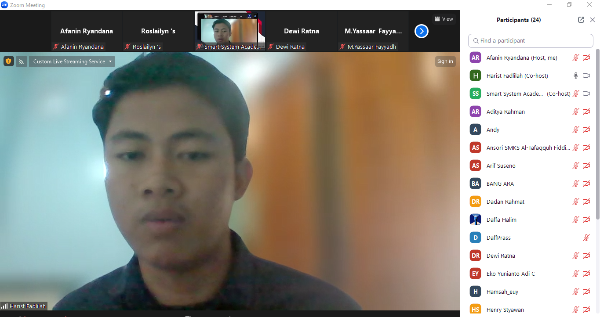Click Arif Suseno camera off icon

click(586, 166)
